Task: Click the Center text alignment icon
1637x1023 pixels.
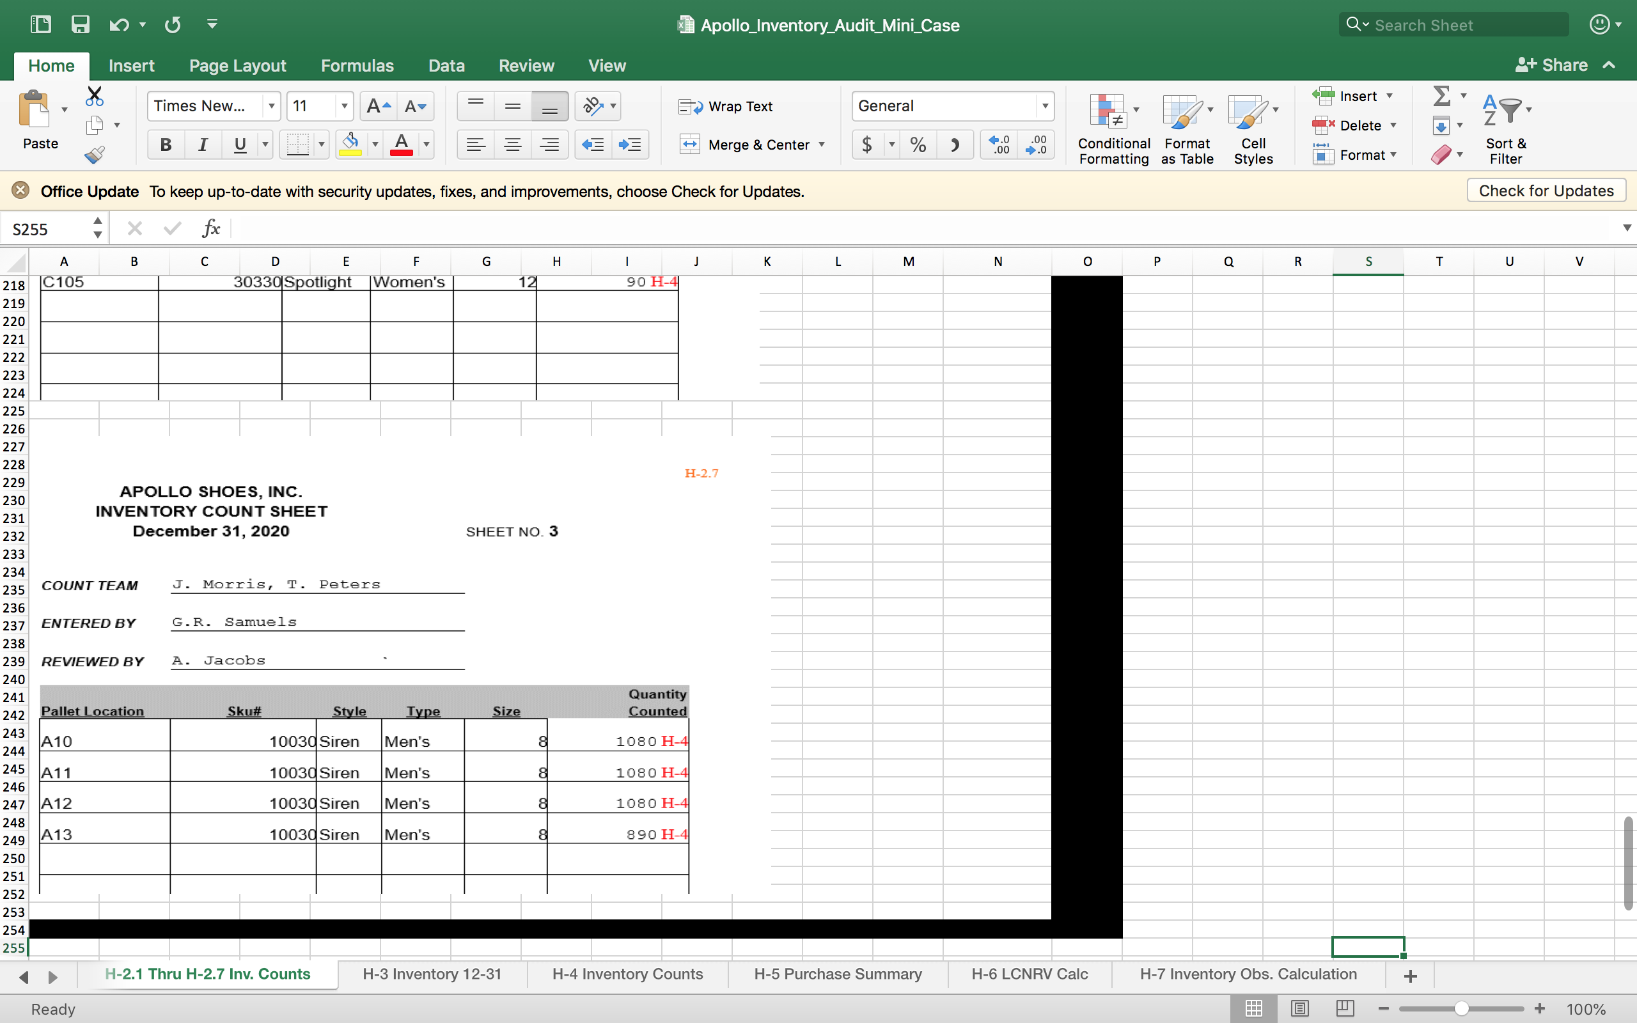Action: [513, 144]
